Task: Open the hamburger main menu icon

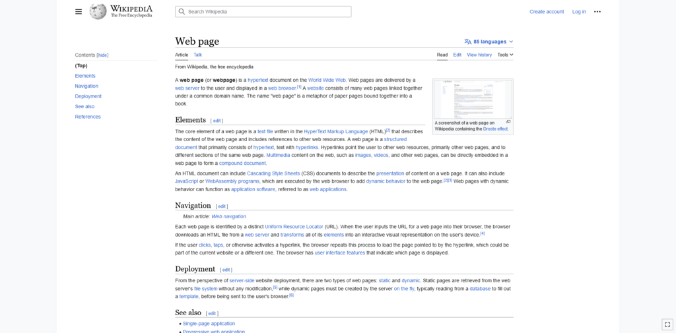Action: tap(79, 12)
